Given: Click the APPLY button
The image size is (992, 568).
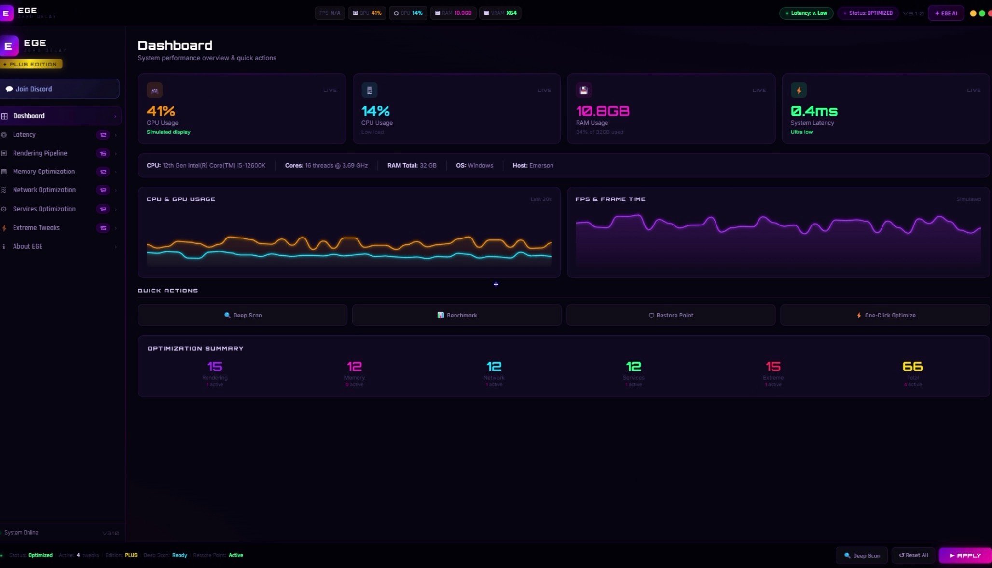Looking at the screenshot, I should (x=965, y=555).
